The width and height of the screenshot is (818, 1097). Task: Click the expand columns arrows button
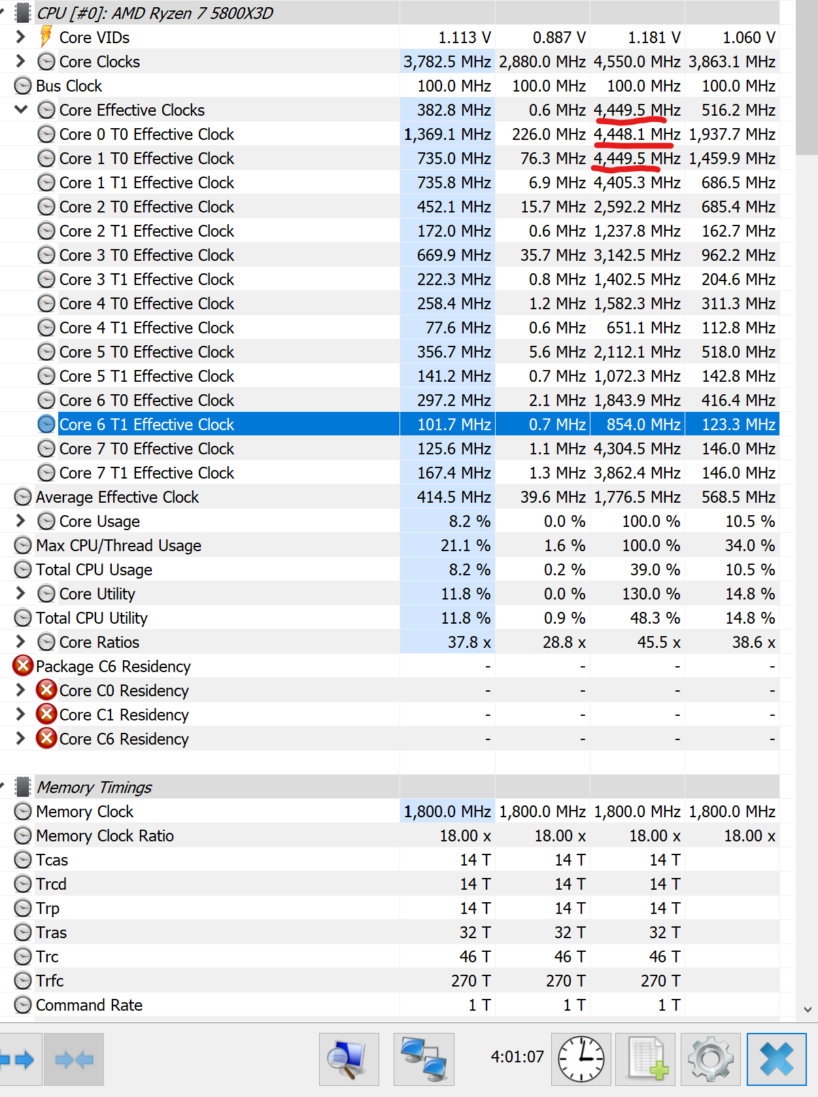[20, 1059]
